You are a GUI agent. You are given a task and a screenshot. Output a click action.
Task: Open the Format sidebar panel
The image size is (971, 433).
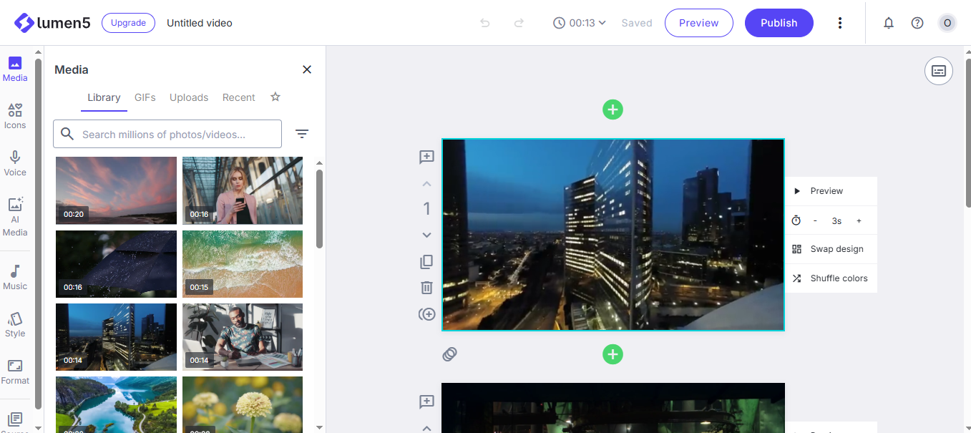coord(15,372)
